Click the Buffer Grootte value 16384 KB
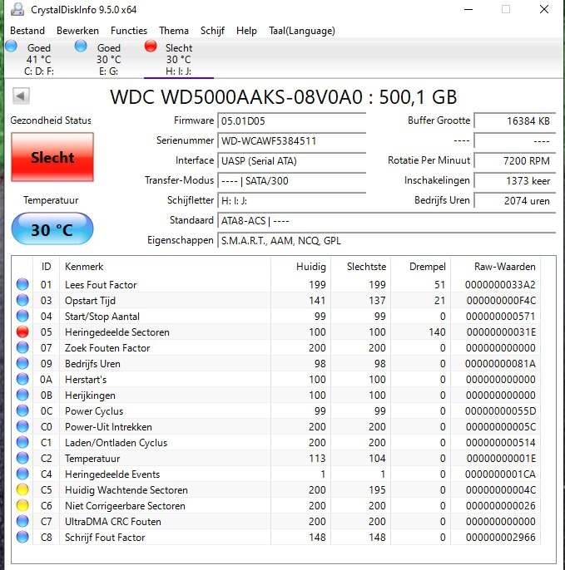The height and width of the screenshot is (570, 565). click(x=515, y=120)
